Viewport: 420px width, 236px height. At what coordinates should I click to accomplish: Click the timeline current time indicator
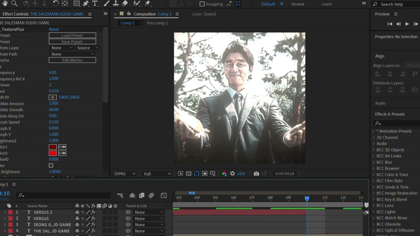coord(307,199)
